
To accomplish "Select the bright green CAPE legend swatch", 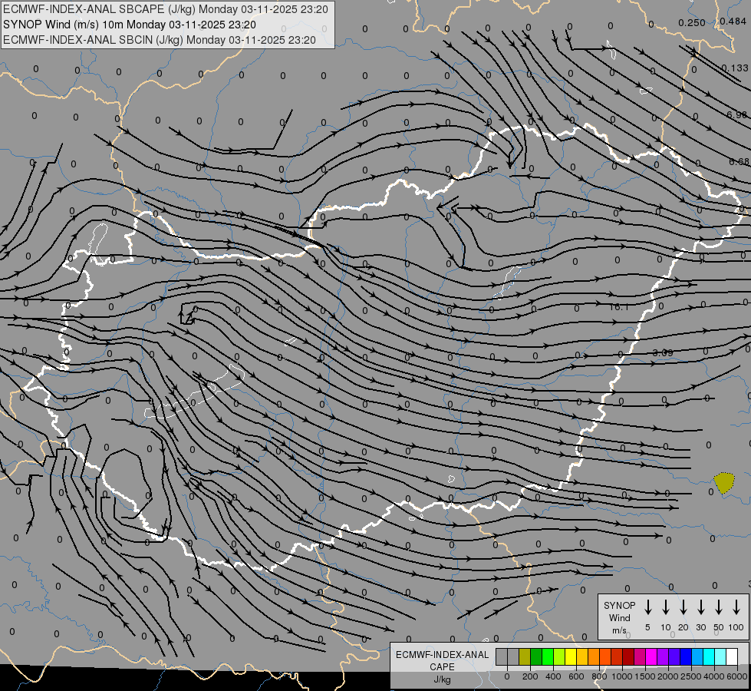I will (548, 656).
